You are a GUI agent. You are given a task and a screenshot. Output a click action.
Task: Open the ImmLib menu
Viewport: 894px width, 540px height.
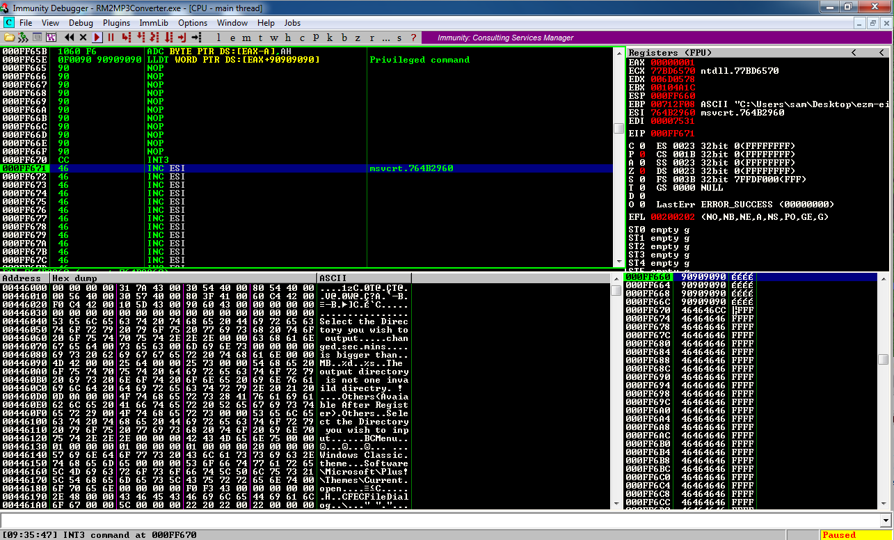(x=153, y=23)
